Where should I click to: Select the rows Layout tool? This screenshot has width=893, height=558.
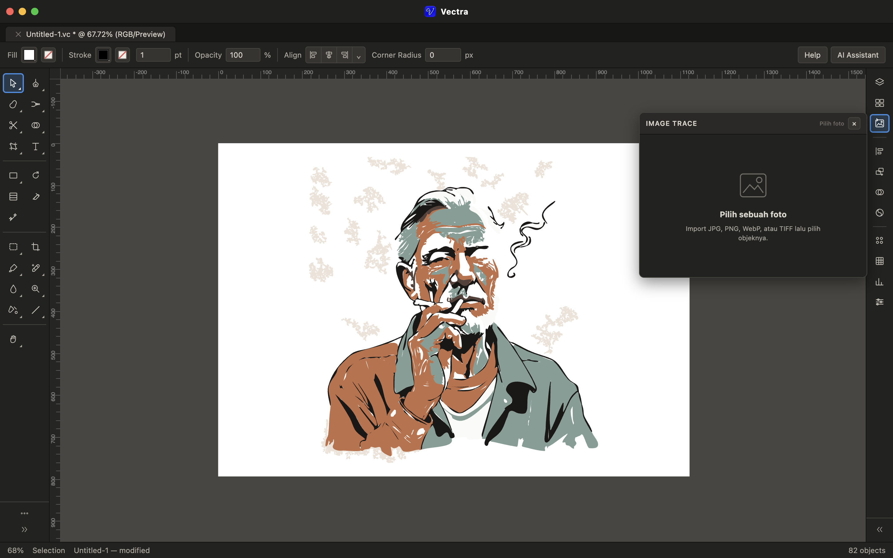click(x=13, y=196)
